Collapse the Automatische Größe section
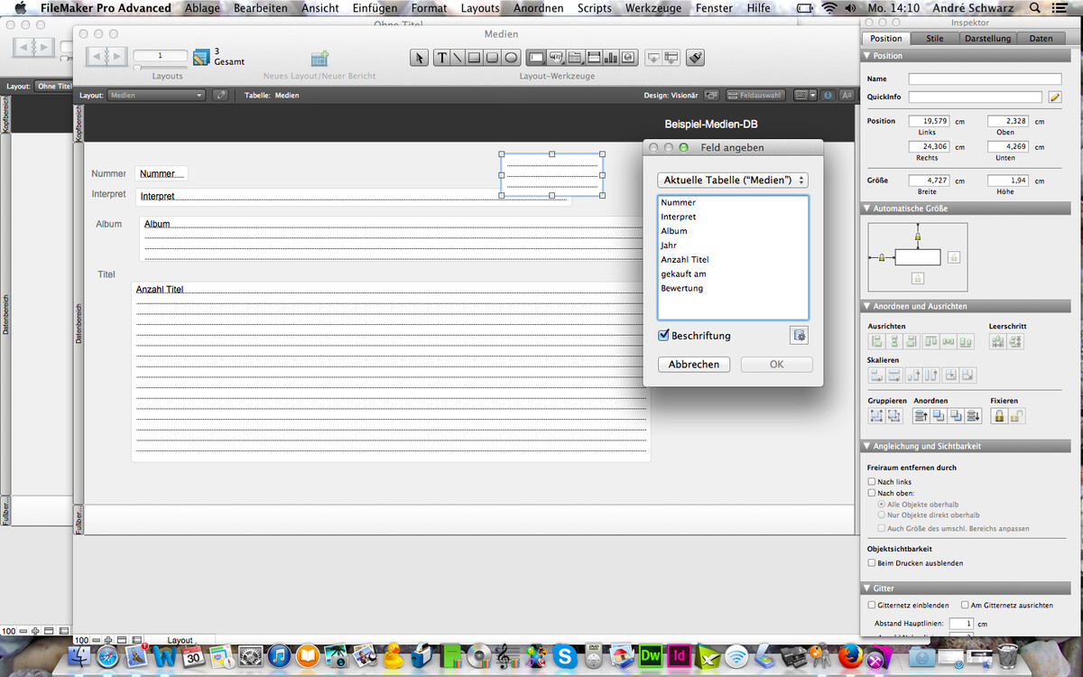The image size is (1083, 677). tap(867, 209)
